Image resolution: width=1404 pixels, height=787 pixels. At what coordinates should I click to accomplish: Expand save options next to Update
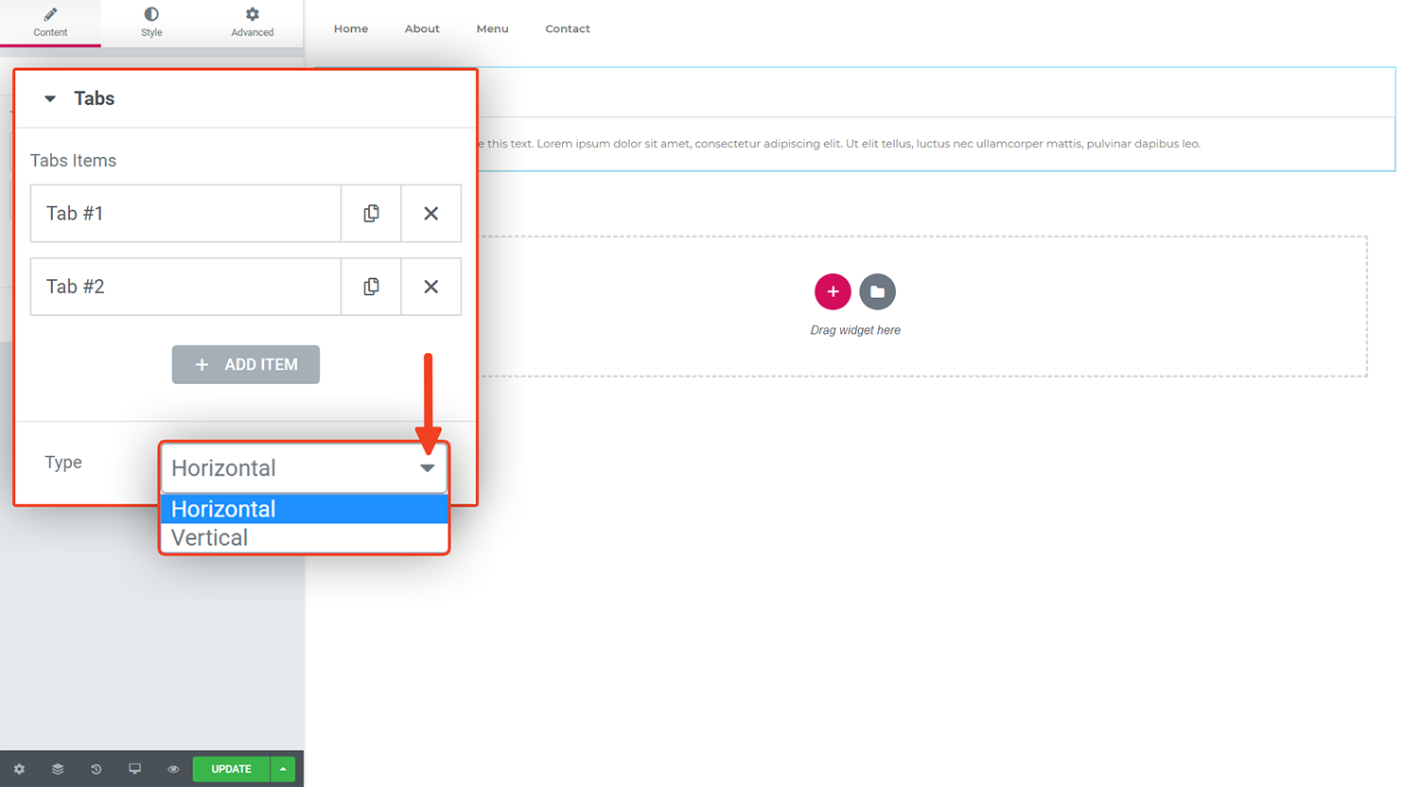[283, 769]
